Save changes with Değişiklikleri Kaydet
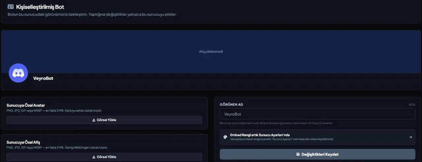The width and height of the screenshot is (422, 162). (x=317, y=154)
